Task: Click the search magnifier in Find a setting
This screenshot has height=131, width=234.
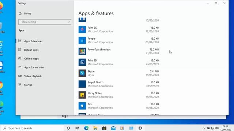Action: [x=68, y=22]
